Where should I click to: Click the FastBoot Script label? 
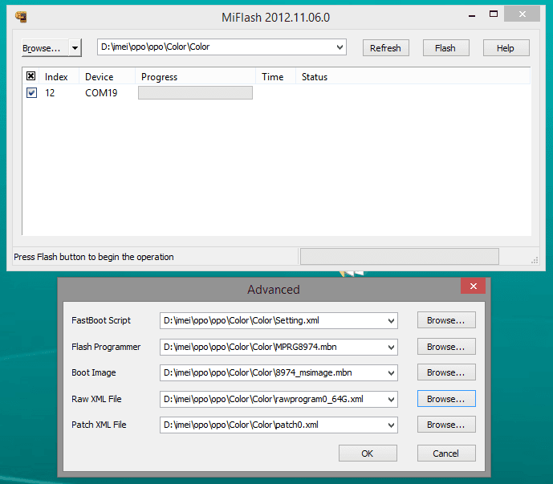pyautogui.click(x=101, y=320)
